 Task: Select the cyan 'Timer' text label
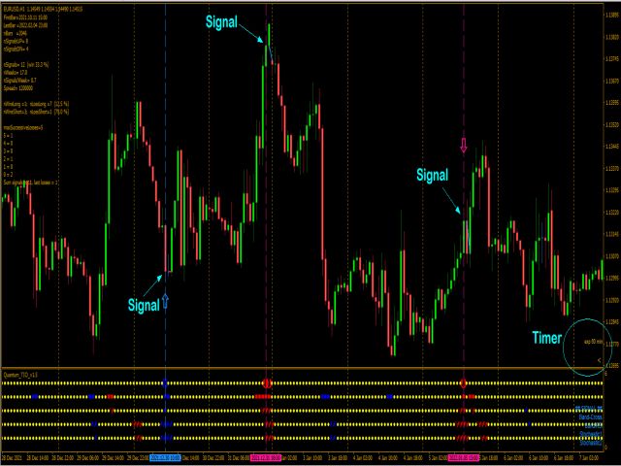click(546, 338)
